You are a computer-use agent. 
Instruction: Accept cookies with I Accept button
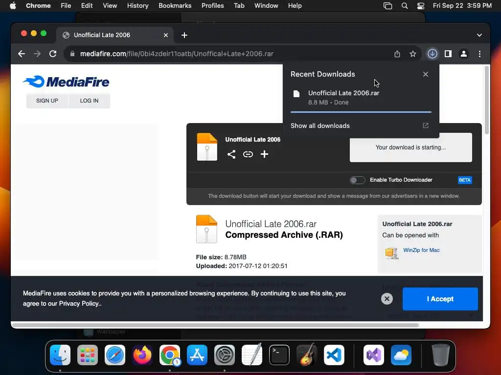click(440, 299)
